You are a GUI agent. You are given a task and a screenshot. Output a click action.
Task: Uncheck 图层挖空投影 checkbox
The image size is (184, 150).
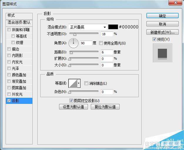point(71,100)
